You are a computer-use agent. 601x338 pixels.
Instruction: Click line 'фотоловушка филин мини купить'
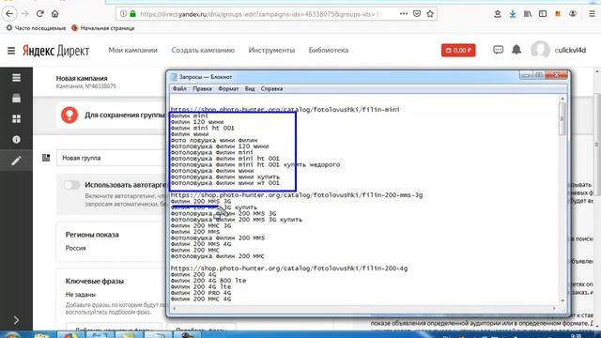pyautogui.click(x=225, y=177)
